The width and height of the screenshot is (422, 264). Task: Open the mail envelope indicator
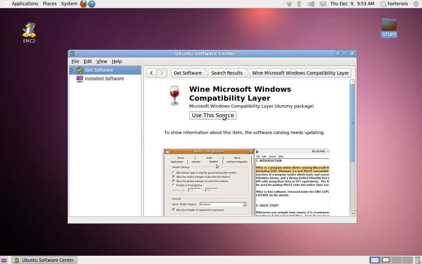coord(323,4)
